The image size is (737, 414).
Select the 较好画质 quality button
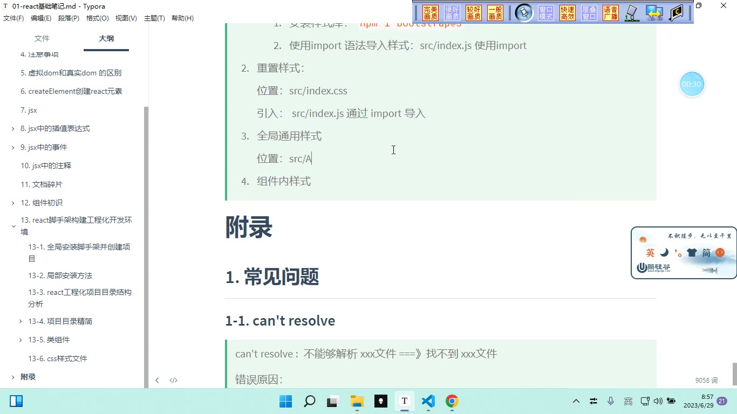[x=474, y=13]
